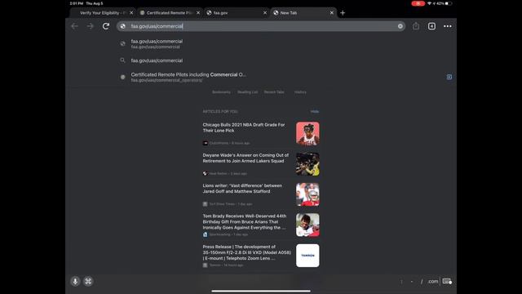Open Tom Brady 44th birthday gift article
The width and height of the screenshot is (522, 294).
pos(261,225)
